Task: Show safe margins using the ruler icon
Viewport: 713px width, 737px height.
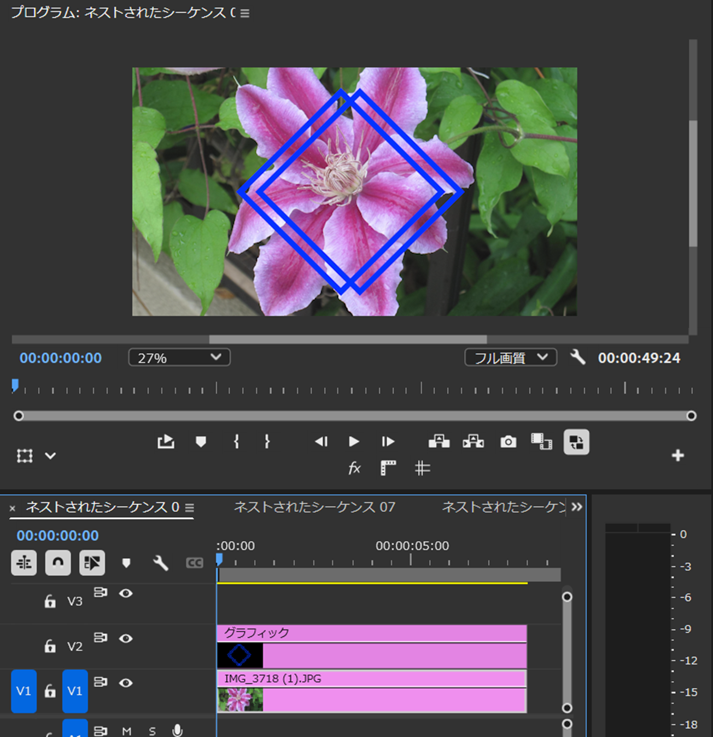Action: [388, 468]
